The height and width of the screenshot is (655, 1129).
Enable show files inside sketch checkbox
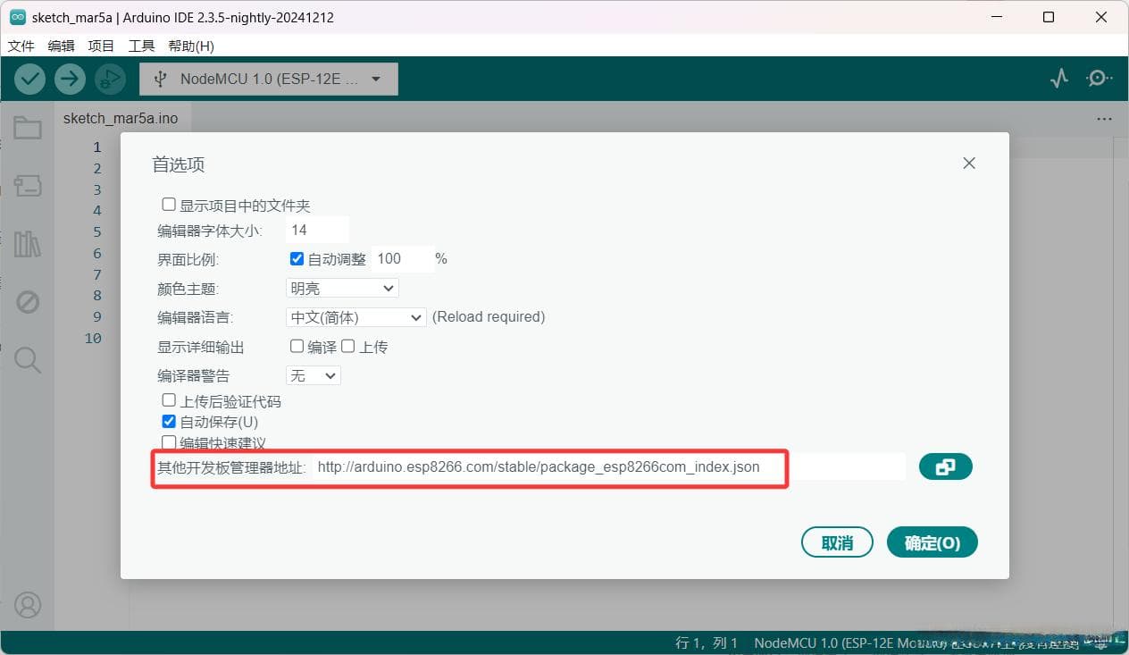coord(169,205)
